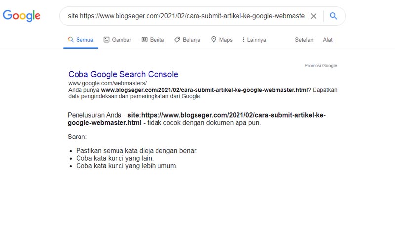Select the Promosi Google label
Viewport: 395px width, 229px height.
tap(320, 66)
